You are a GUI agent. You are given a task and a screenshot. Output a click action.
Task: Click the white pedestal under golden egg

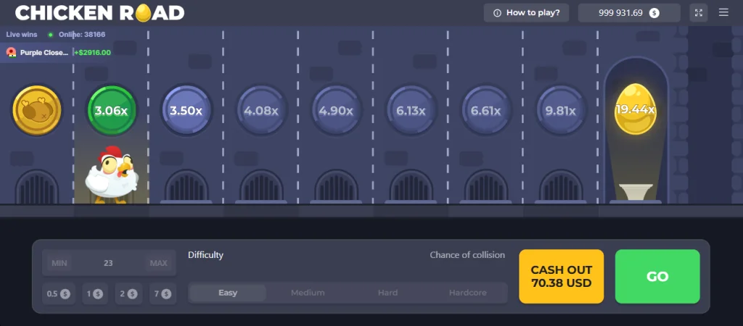(x=636, y=192)
